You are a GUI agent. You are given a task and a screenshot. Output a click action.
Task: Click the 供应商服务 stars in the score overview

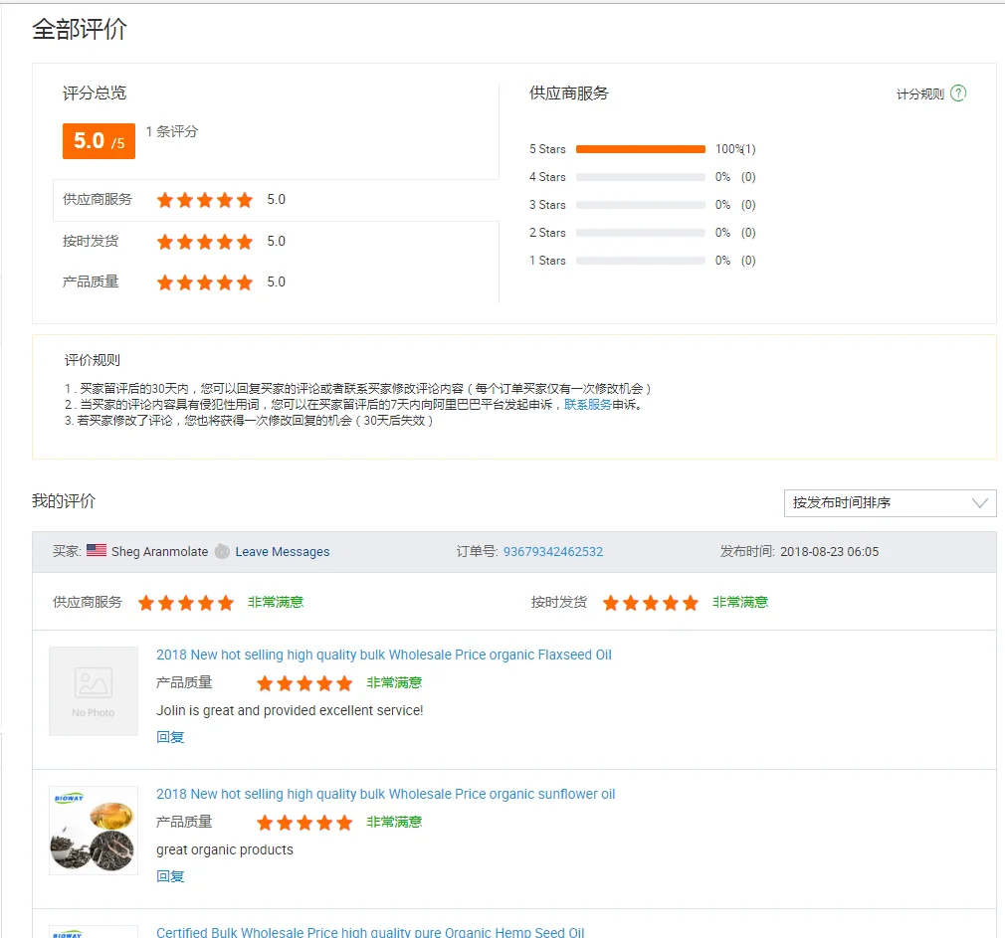pyautogui.click(x=205, y=200)
